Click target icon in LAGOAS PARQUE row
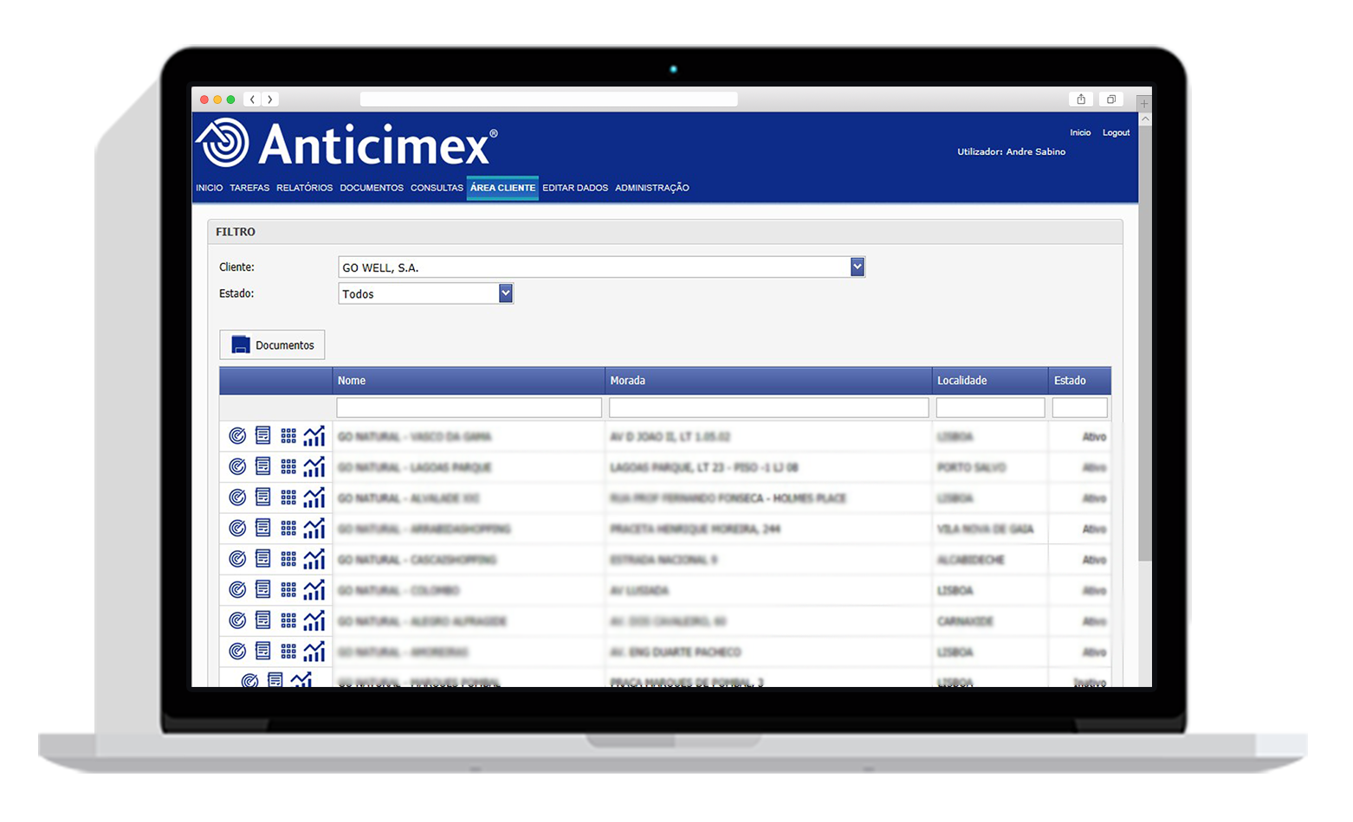The width and height of the screenshot is (1353, 822). pos(237,466)
